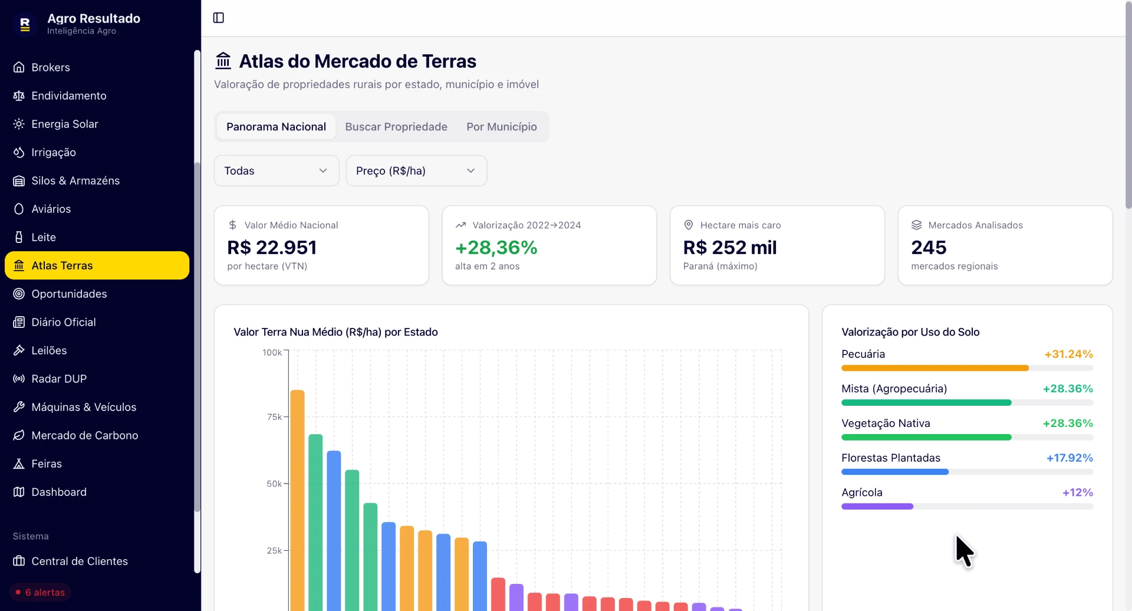
Task: Open Atlas Terras in the sidebar
Action: pos(97,265)
